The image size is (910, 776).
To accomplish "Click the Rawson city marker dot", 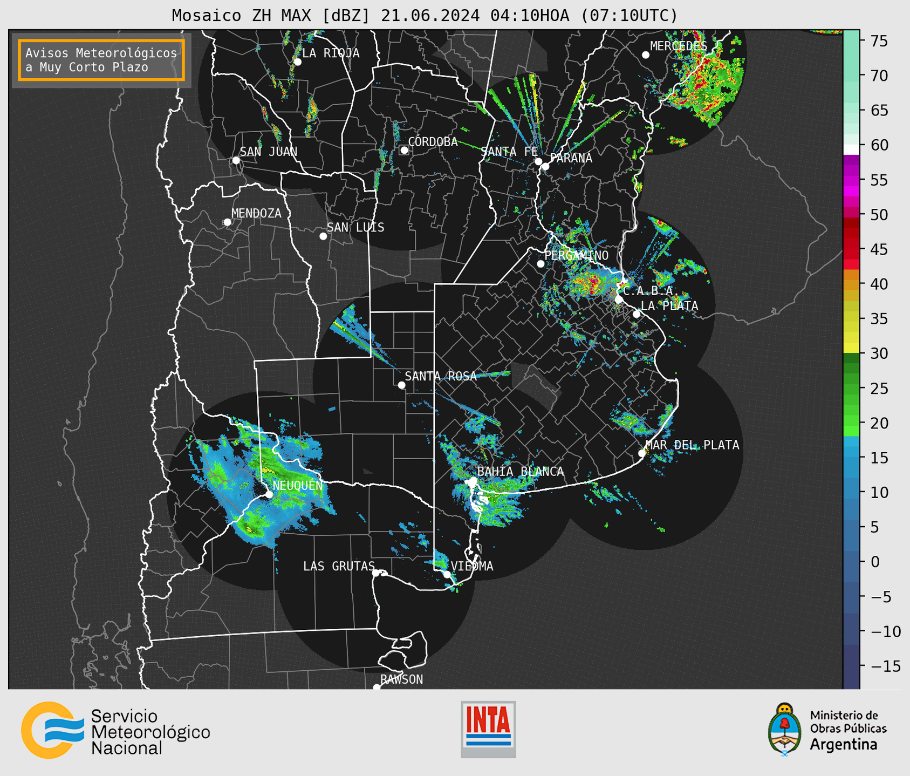I will [377, 687].
